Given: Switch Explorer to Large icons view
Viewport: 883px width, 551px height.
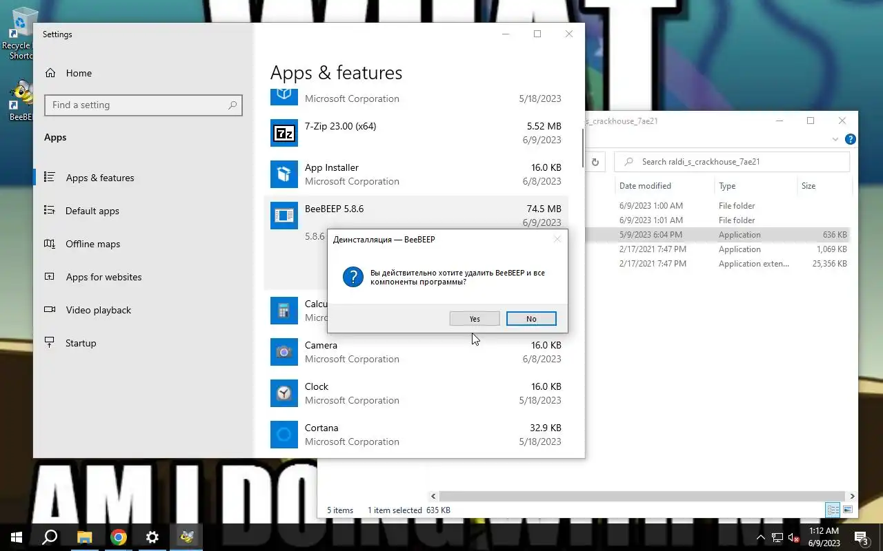Looking at the screenshot, I should (848, 510).
